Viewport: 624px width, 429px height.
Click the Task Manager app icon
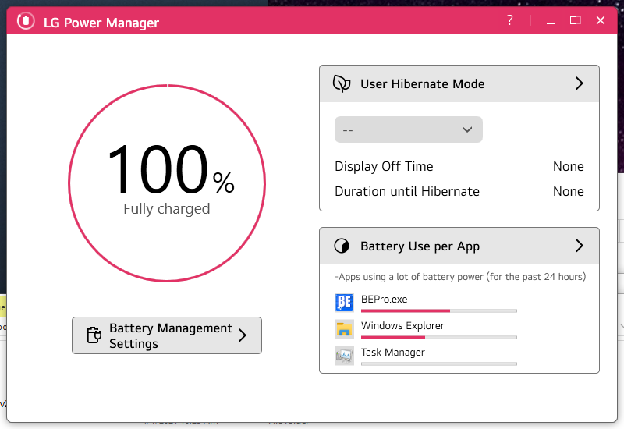point(344,356)
